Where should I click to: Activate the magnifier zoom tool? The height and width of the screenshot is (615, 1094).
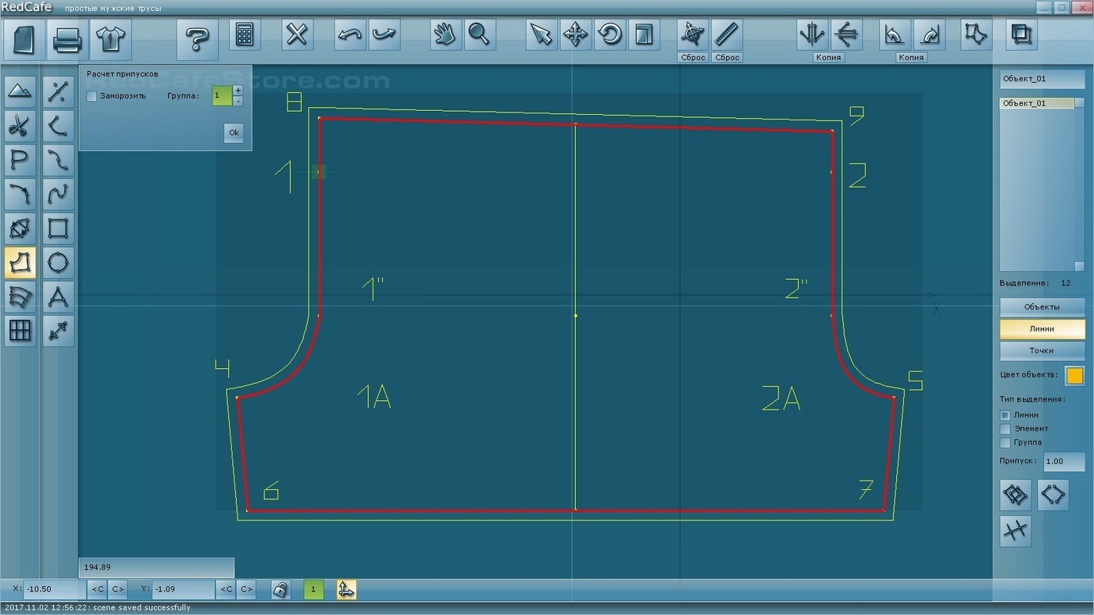tap(480, 35)
